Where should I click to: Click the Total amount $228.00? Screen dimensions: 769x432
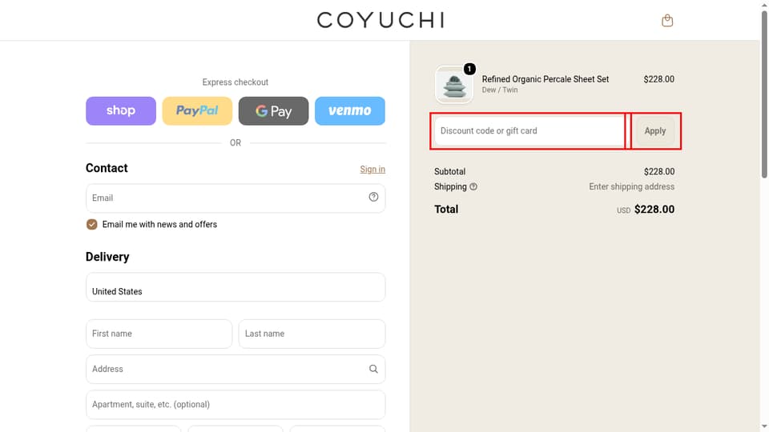pos(654,209)
